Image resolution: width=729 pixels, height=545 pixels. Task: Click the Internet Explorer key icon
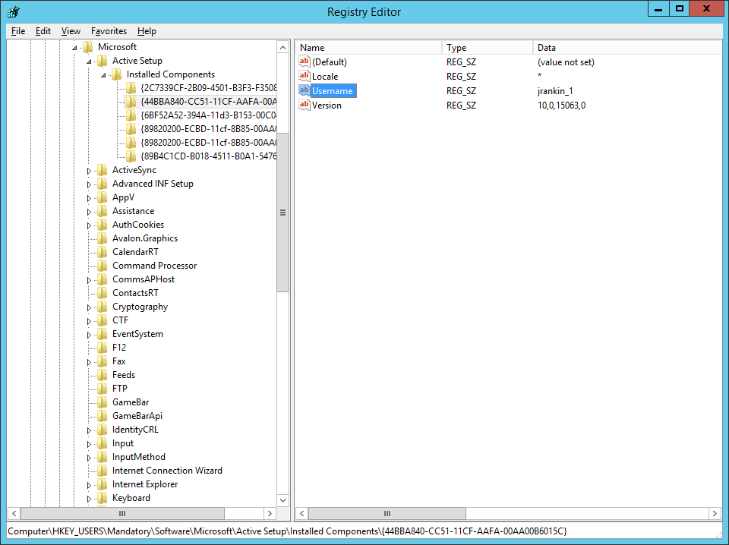pos(100,484)
